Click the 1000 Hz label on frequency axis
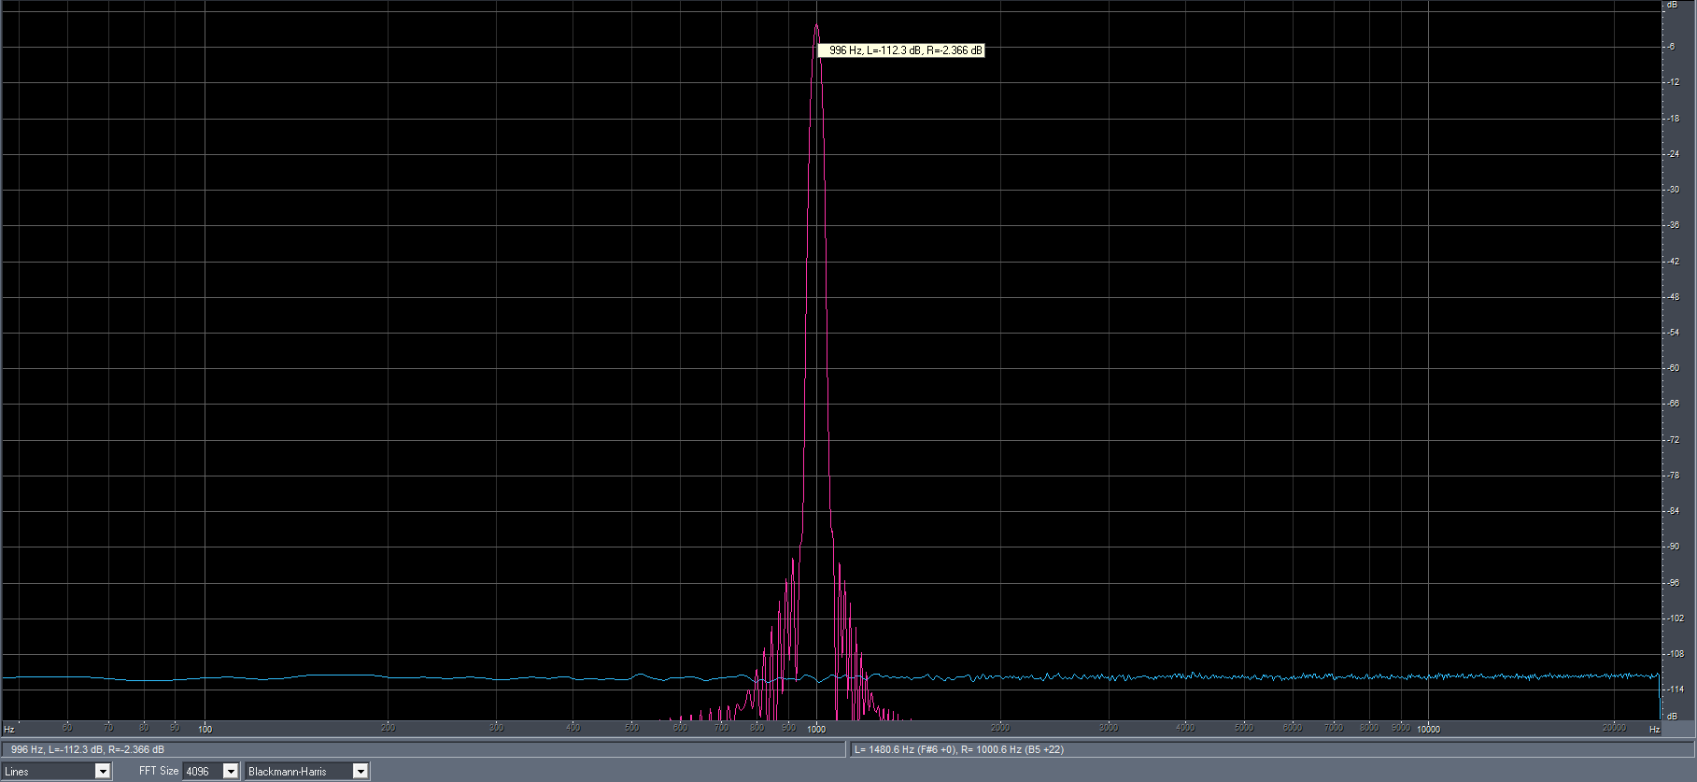 [816, 729]
